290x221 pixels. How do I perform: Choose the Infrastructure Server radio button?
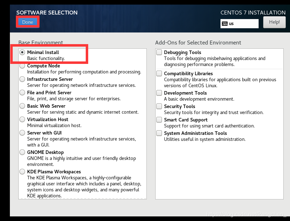(22, 79)
